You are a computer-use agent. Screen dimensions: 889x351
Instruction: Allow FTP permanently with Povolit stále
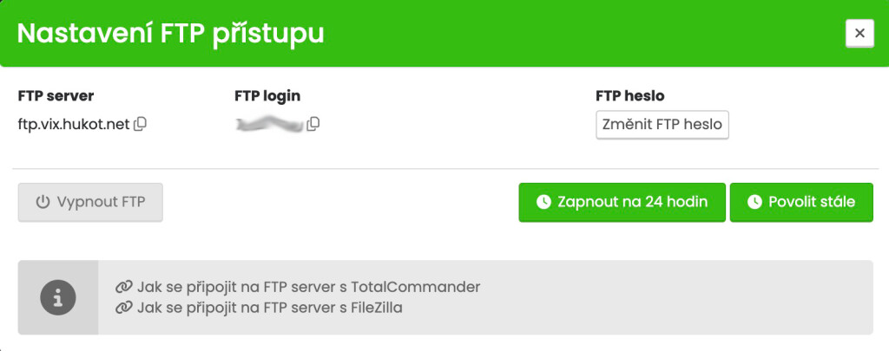click(801, 202)
